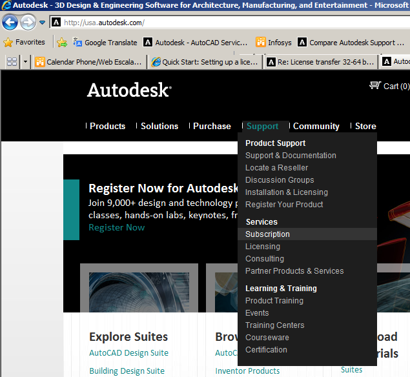Click the browser Back arrow button
Screen dimensions: 410x377
10,23
